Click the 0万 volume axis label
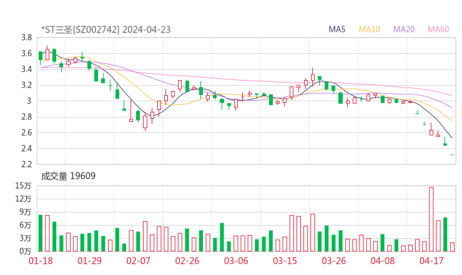The image size is (462, 275). coord(26,251)
